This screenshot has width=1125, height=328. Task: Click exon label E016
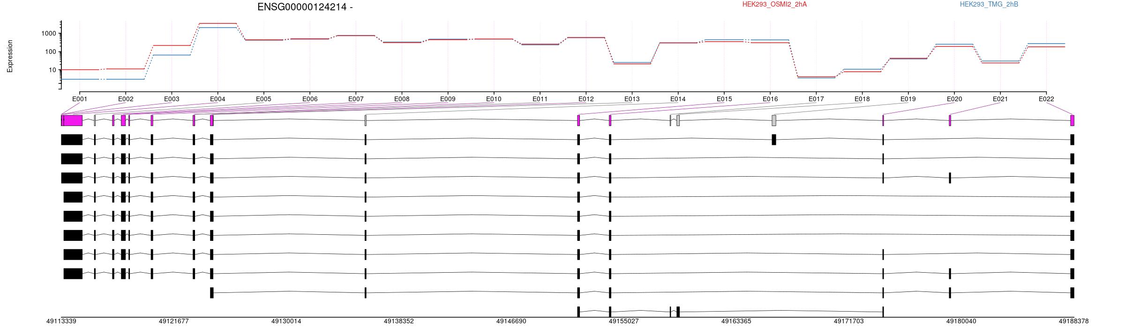click(x=770, y=99)
